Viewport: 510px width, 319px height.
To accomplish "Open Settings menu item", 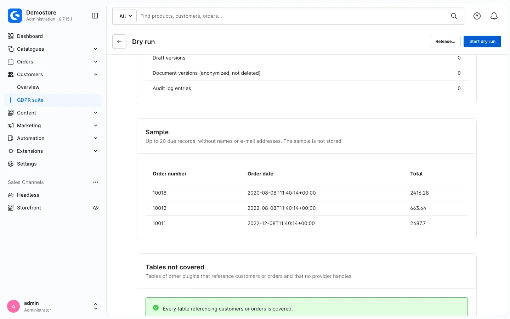I will [27, 164].
